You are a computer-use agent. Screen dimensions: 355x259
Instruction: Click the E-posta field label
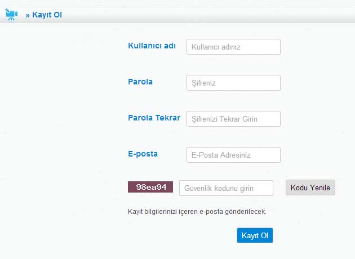pyautogui.click(x=143, y=154)
